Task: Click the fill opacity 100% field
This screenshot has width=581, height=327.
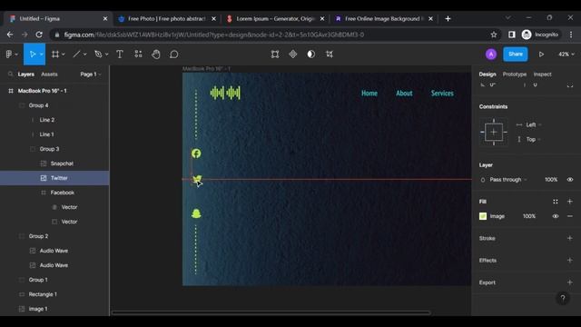Action: click(529, 216)
